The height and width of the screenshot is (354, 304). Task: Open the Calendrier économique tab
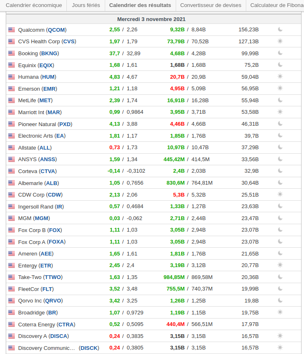tap(34, 5)
